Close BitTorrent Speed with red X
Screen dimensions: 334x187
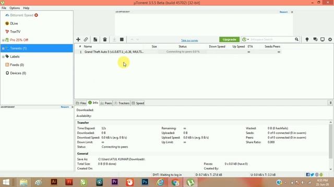click(x=36, y=15)
